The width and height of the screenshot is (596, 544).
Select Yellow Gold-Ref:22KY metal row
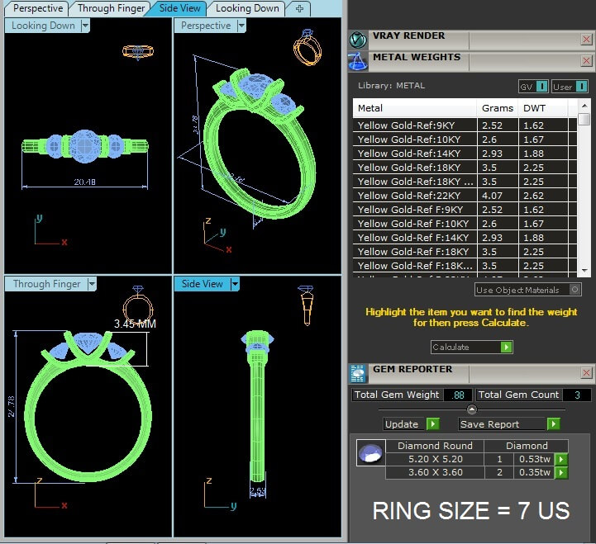[x=416, y=196]
